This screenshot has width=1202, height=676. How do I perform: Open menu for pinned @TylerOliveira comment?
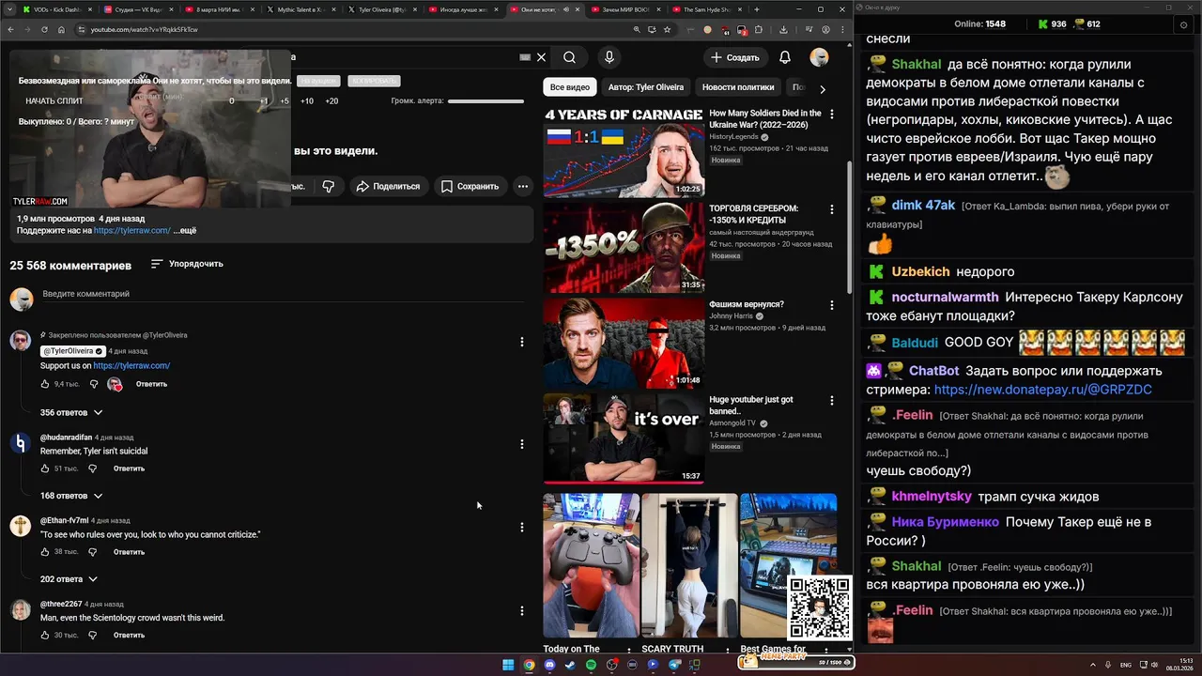[x=522, y=342]
